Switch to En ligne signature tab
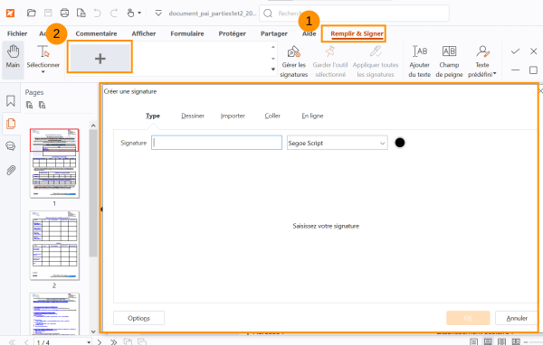The image size is (543, 345). point(312,116)
